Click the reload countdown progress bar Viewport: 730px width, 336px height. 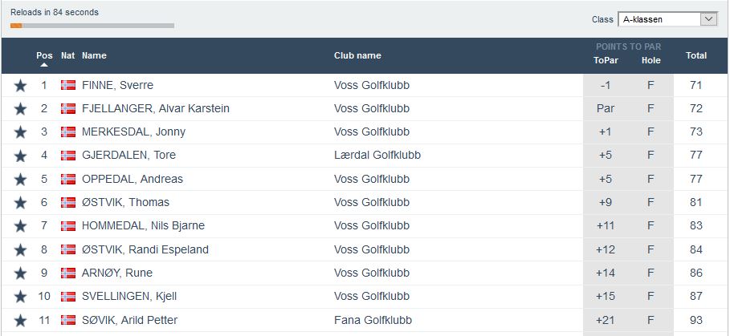tap(92, 26)
